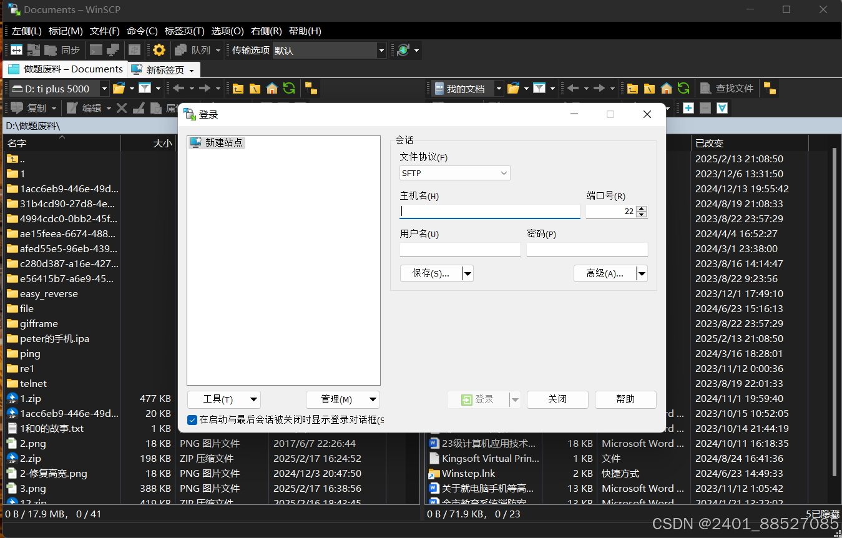Click the 编辑 edit icon in left panel
Screen dimensions: 842x538
(x=72, y=108)
